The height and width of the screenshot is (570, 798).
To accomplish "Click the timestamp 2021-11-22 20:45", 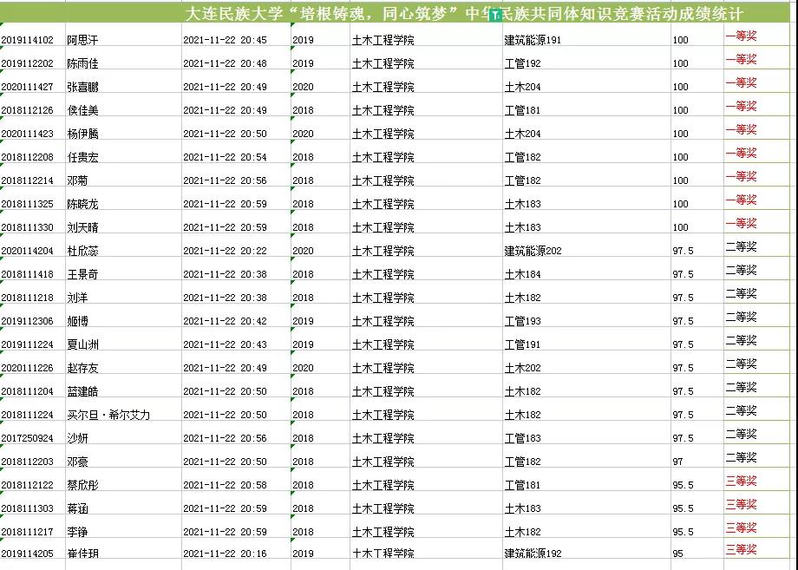I will [225, 40].
